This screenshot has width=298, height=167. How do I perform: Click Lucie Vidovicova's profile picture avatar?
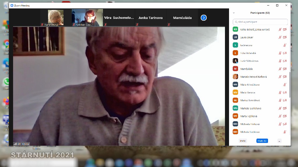(235, 61)
